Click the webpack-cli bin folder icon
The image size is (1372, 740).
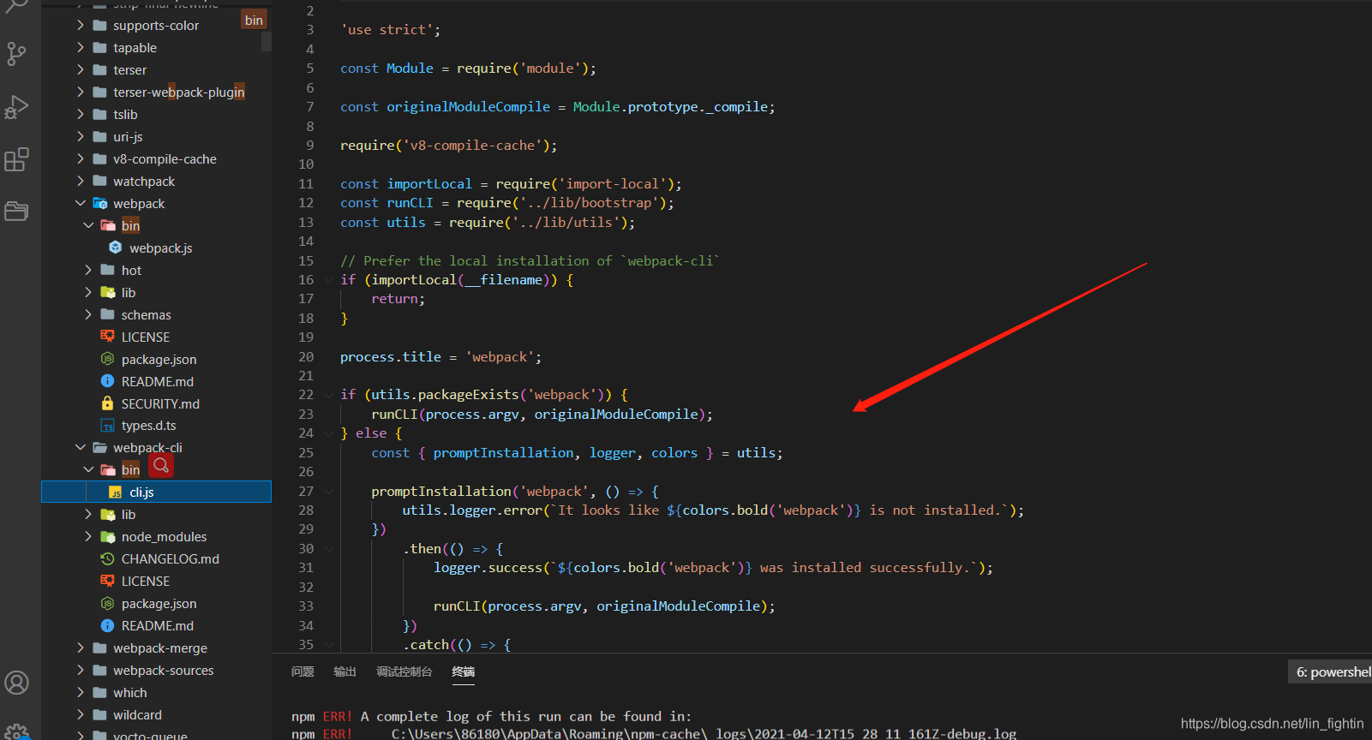[108, 470]
